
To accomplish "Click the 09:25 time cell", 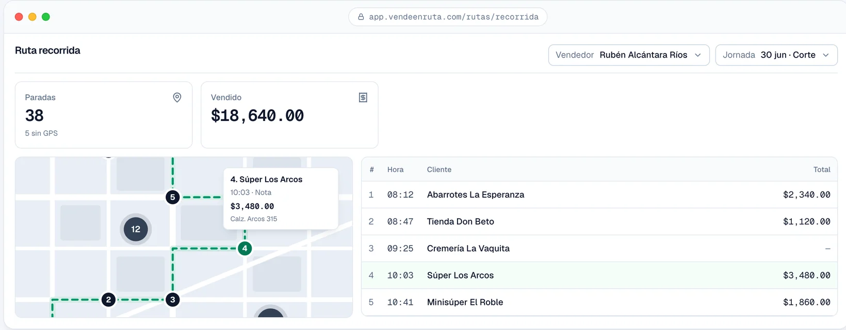I will coord(400,248).
